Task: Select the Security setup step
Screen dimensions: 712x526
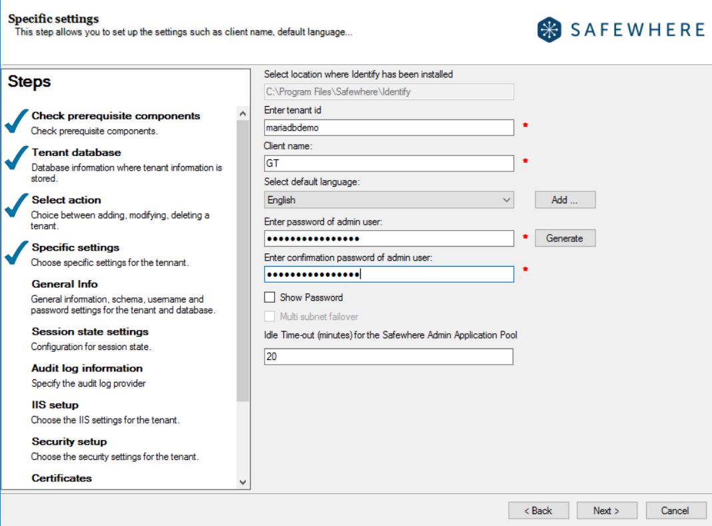Action: [x=69, y=441]
